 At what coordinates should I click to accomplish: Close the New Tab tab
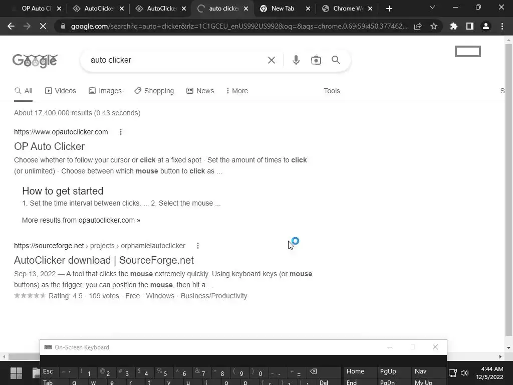(x=308, y=9)
